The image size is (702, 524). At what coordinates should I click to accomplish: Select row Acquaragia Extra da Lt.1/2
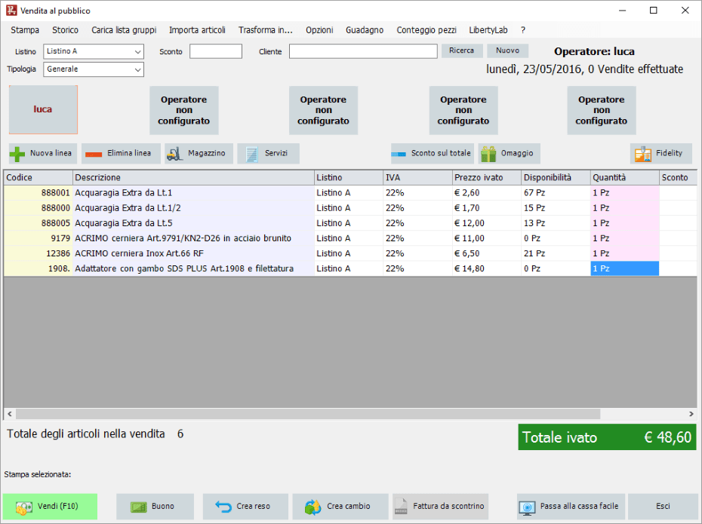pyautogui.click(x=350, y=208)
